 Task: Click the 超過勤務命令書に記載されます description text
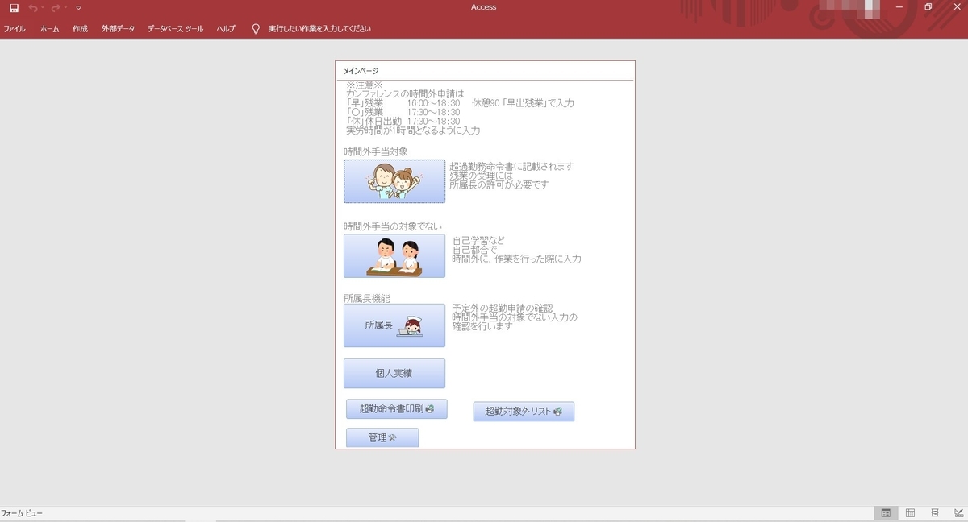pos(511,166)
